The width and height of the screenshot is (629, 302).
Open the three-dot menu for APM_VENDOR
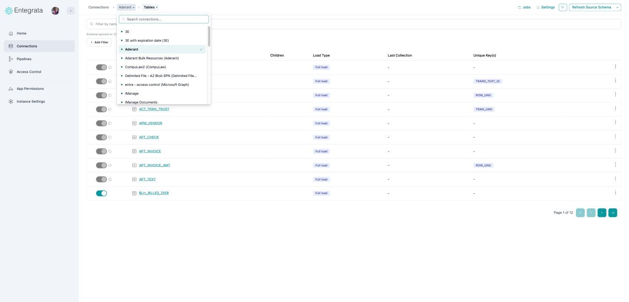pos(615,123)
